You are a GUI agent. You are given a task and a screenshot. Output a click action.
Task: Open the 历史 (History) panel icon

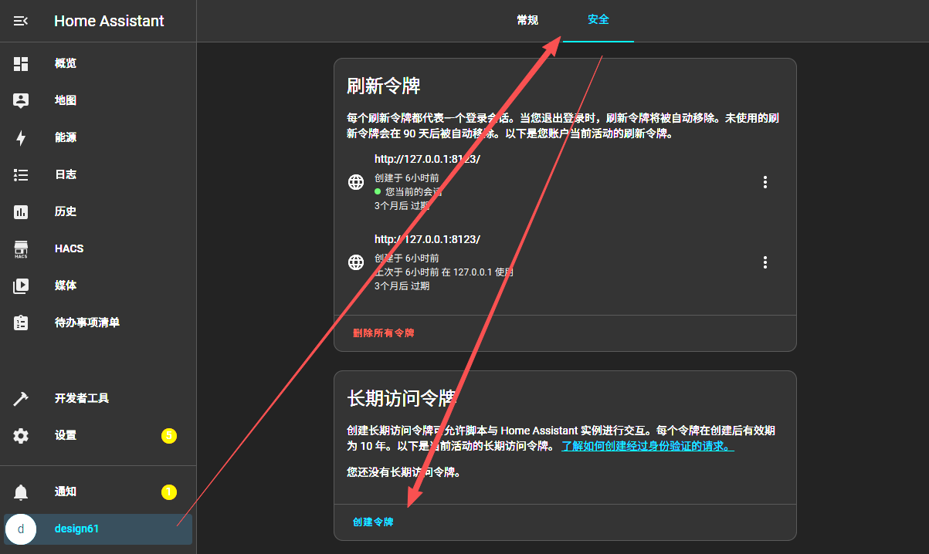coord(20,211)
